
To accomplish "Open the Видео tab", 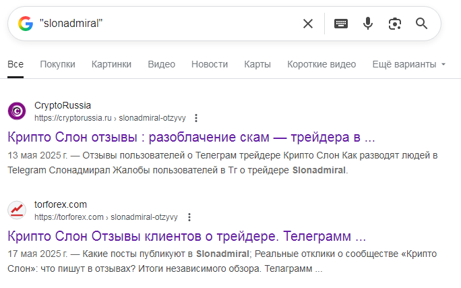I will pyautogui.click(x=161, y=64).
